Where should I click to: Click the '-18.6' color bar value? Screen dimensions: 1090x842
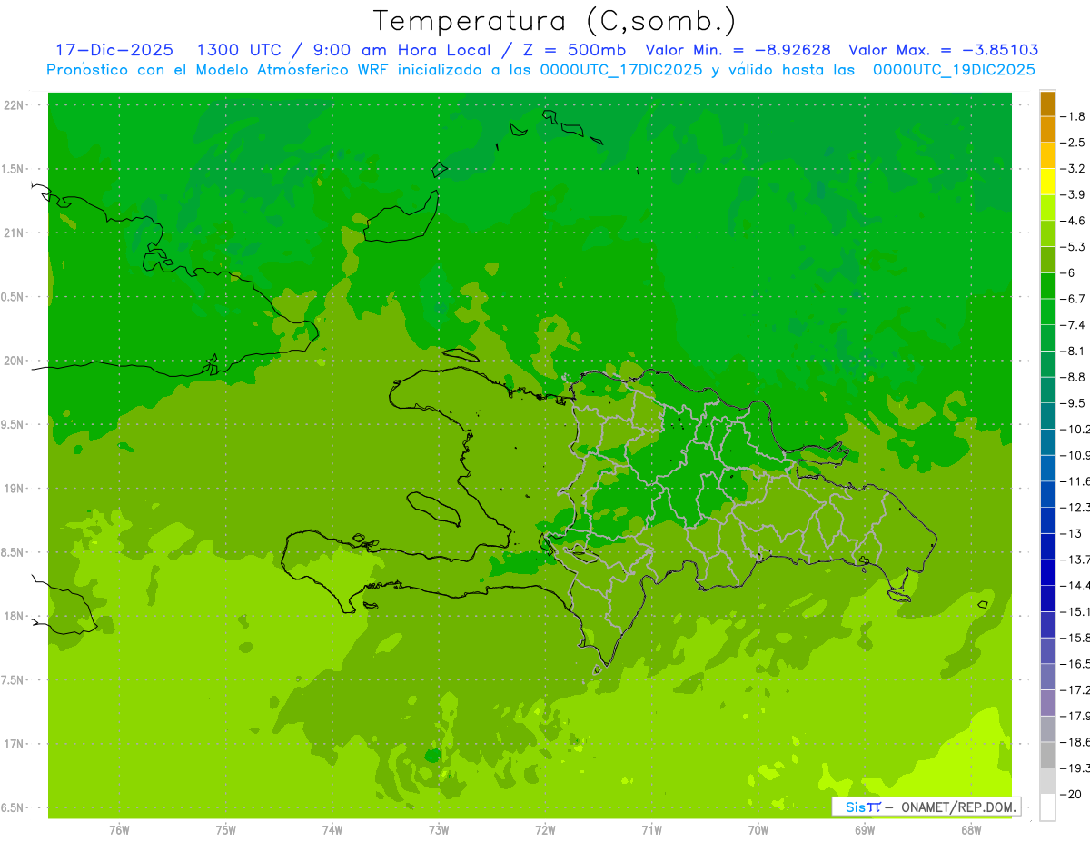point(1075,741)
